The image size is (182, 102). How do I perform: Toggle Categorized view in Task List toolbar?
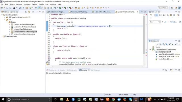point(156,15)
